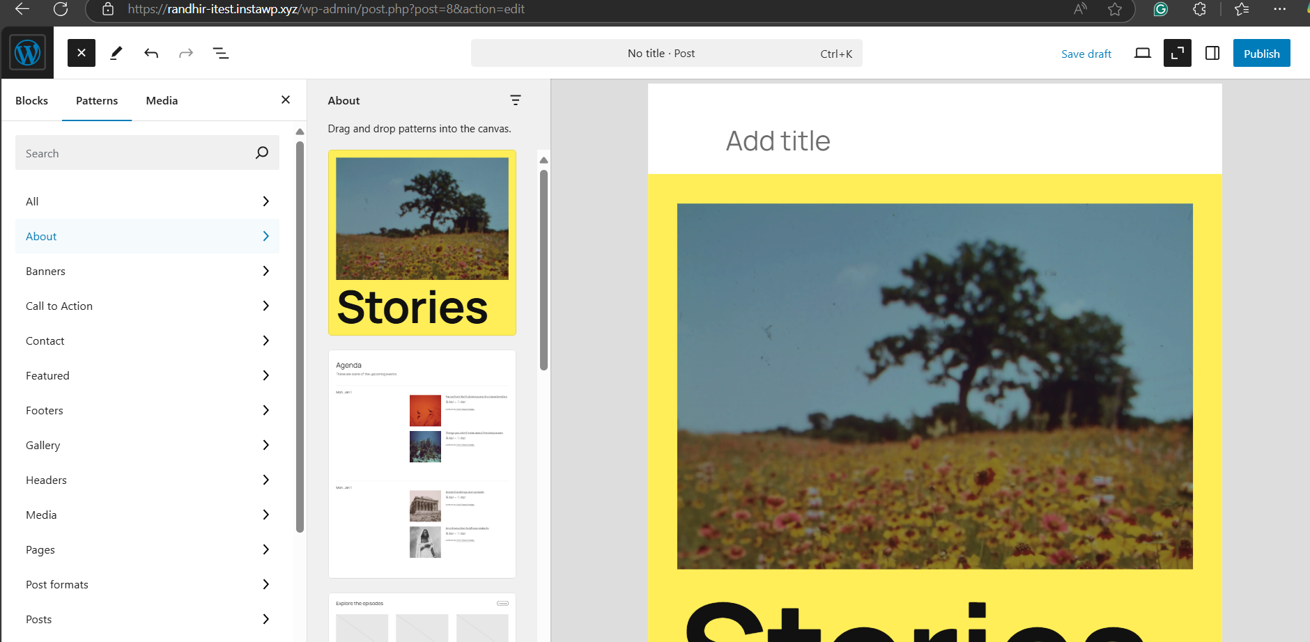Reload the browser page
Screen dimensions: 1310x642
pos(61,9)
